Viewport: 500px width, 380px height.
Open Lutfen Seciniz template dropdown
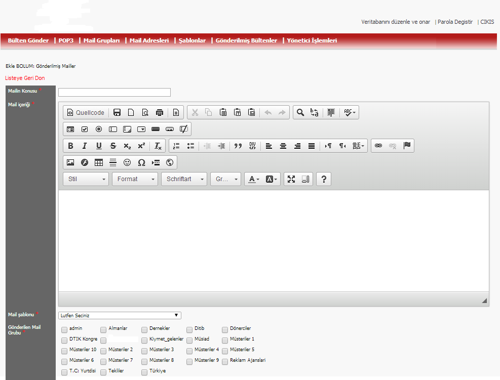point(120,315)
